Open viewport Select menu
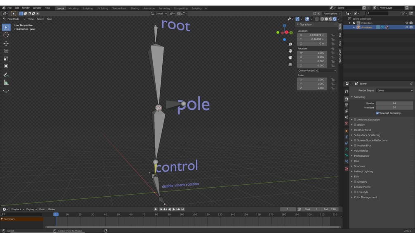 (x=40, y=19)
